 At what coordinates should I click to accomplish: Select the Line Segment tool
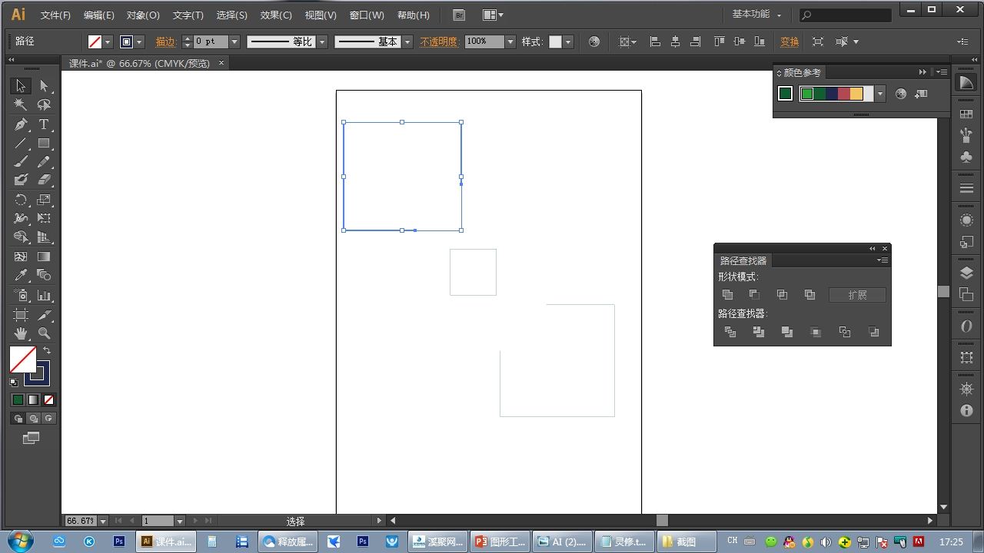click(x=21, y=144)
